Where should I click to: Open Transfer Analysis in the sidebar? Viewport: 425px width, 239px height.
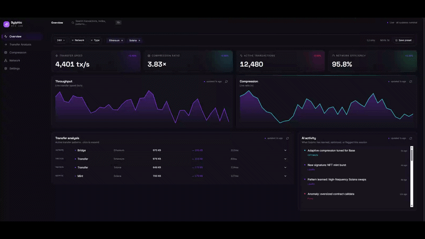[x=22, y=45]
